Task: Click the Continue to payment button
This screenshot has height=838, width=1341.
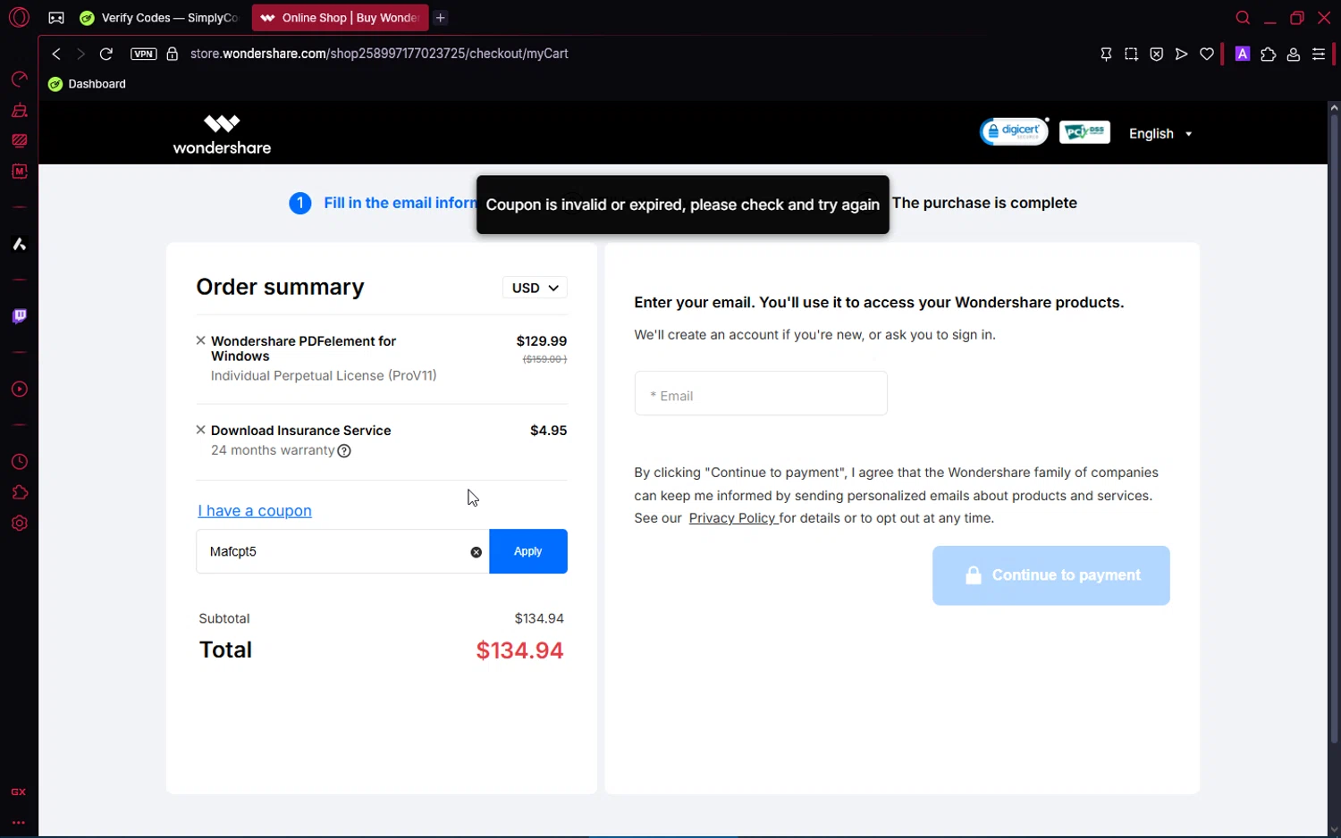Action: (x=1050, y=575)
